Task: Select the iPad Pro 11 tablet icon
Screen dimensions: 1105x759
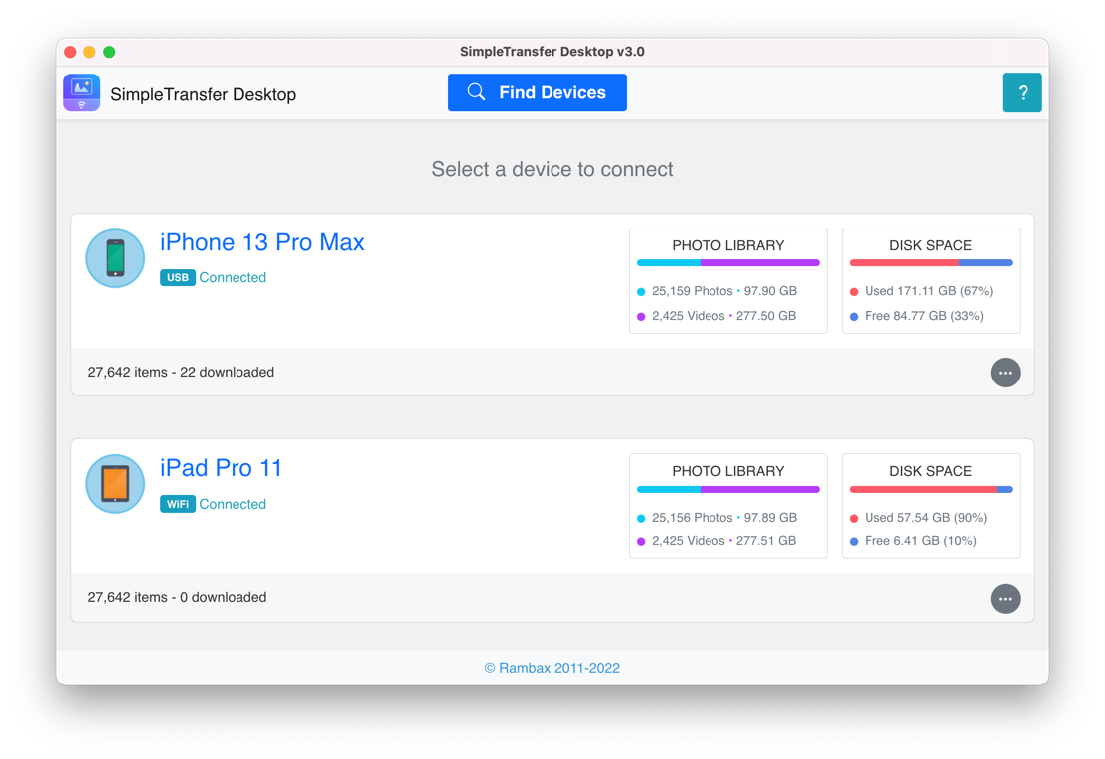Action: [115, 484]
